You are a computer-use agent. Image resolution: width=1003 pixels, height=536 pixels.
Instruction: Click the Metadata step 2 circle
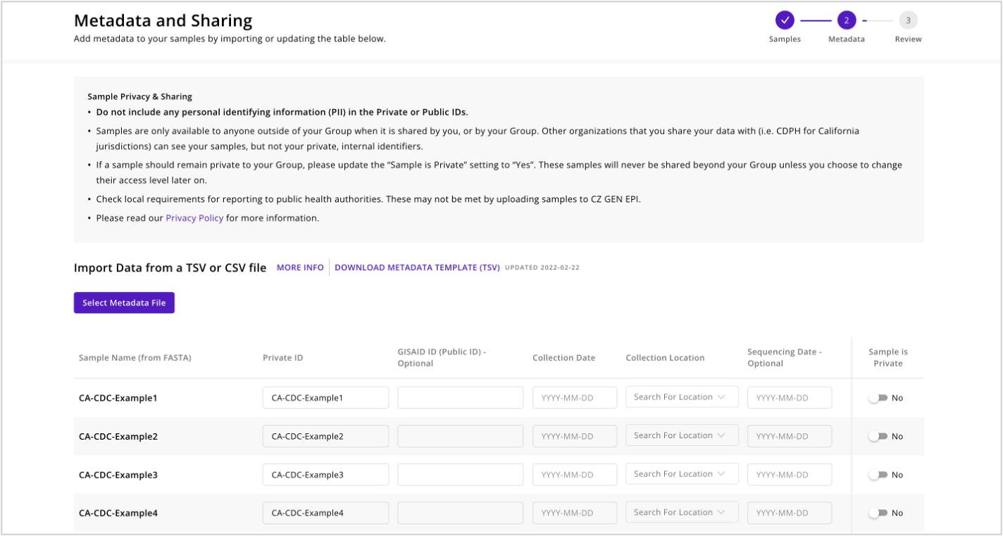click(846, 20)
